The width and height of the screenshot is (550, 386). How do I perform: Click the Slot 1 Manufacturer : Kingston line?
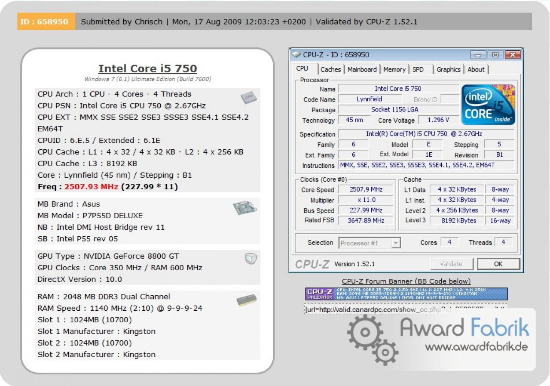[97, 331]
